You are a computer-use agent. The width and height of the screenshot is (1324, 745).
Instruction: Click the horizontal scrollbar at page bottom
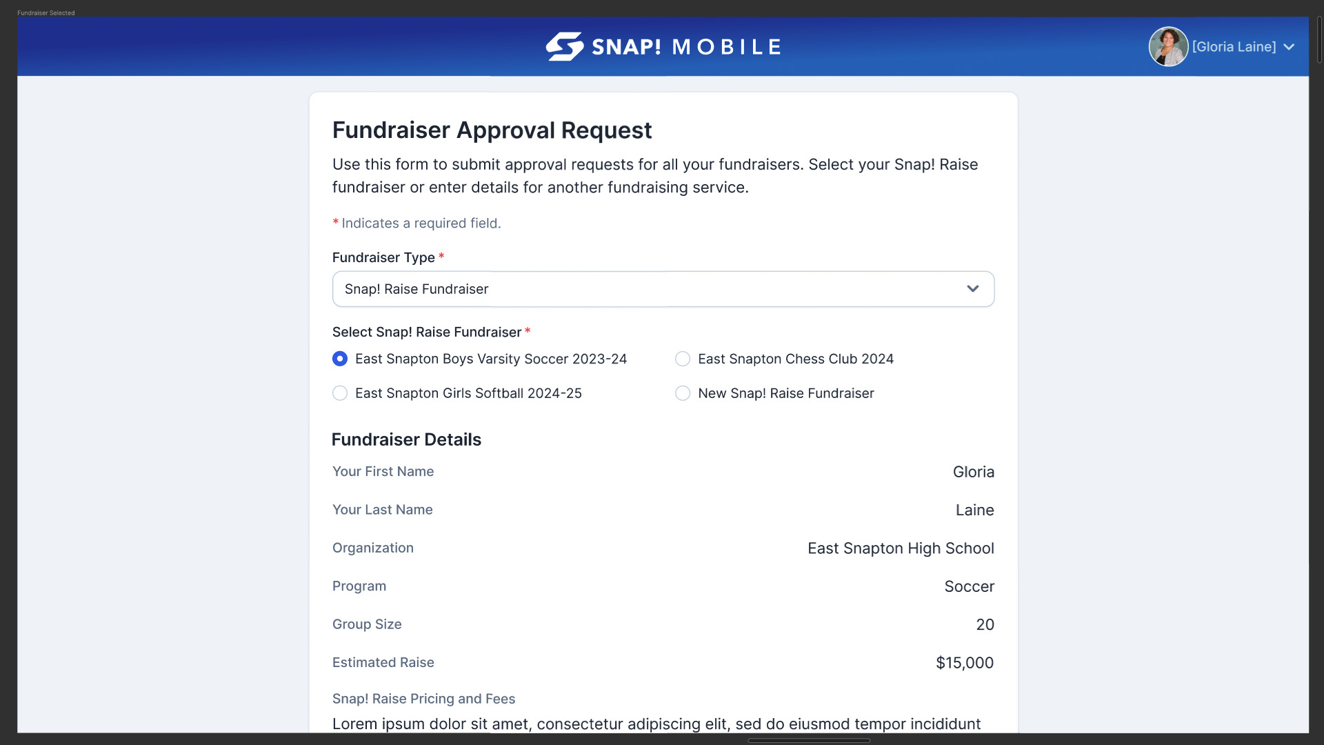[808, 740]
